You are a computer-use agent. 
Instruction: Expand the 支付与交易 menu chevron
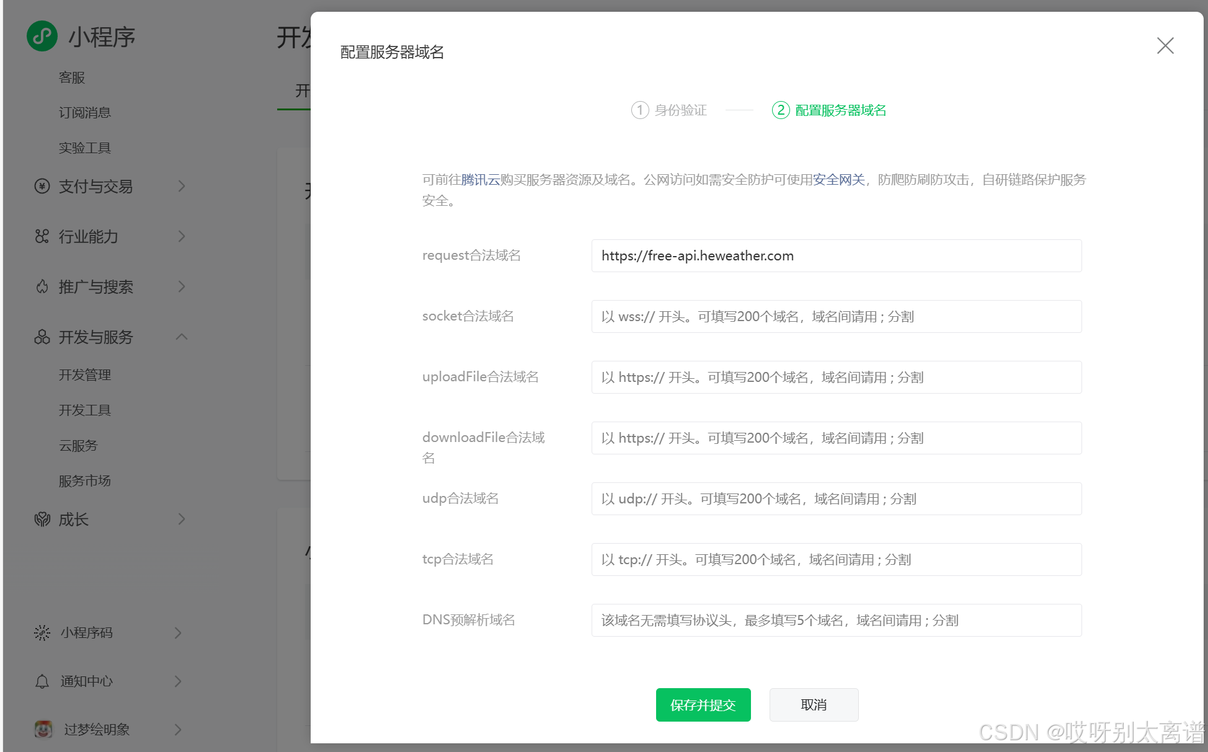(181, 186)
